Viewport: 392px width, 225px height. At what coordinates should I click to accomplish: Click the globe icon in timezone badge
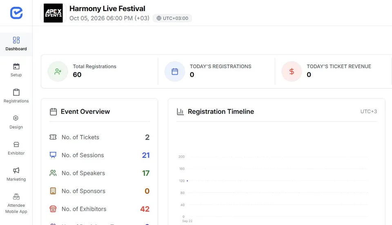tap(159, 18)
